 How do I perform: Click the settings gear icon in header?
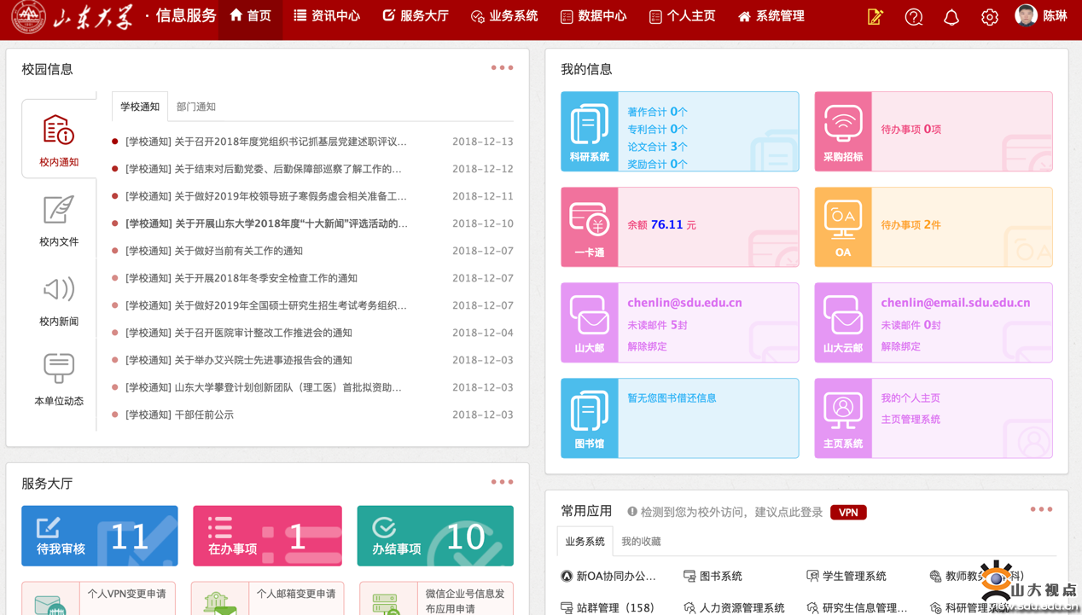pos(989,17)
